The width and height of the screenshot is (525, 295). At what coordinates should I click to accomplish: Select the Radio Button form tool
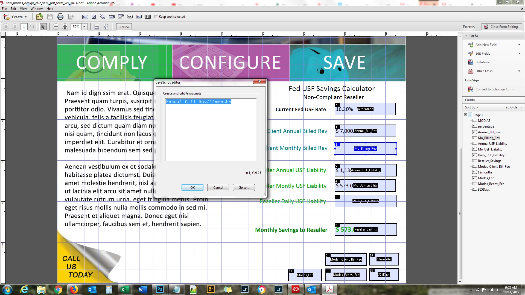[x=103, y=17]
